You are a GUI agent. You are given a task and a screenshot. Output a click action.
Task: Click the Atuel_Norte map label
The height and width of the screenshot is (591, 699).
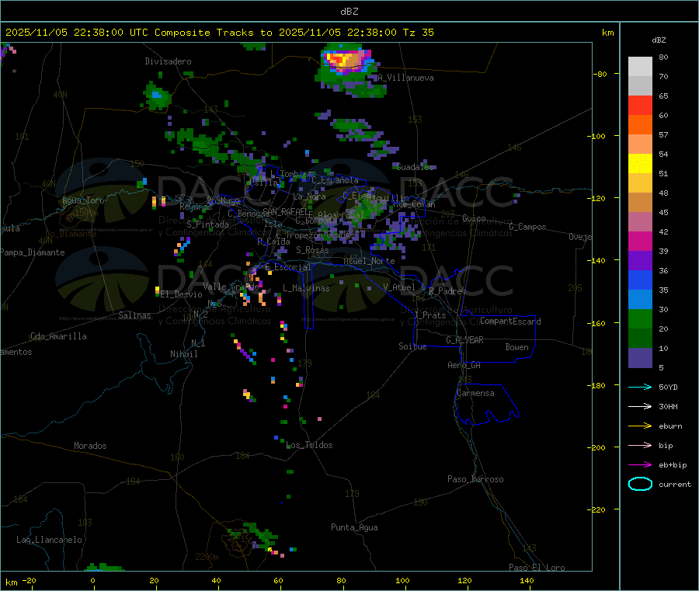click(369, 261)
